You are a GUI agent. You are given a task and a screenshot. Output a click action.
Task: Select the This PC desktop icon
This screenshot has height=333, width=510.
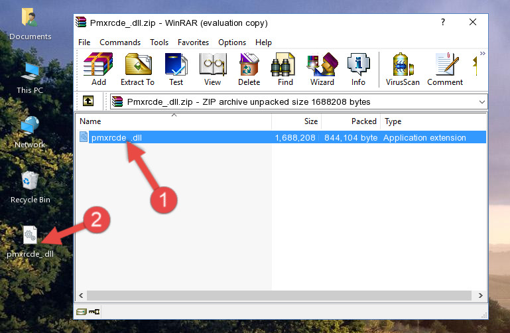pos(30,78)
